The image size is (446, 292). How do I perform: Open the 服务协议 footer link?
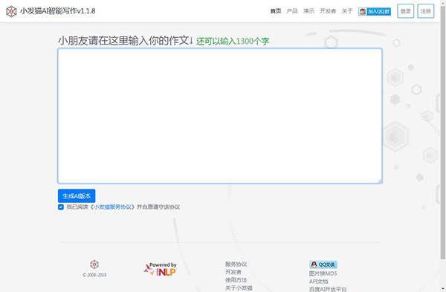[236, 264]
